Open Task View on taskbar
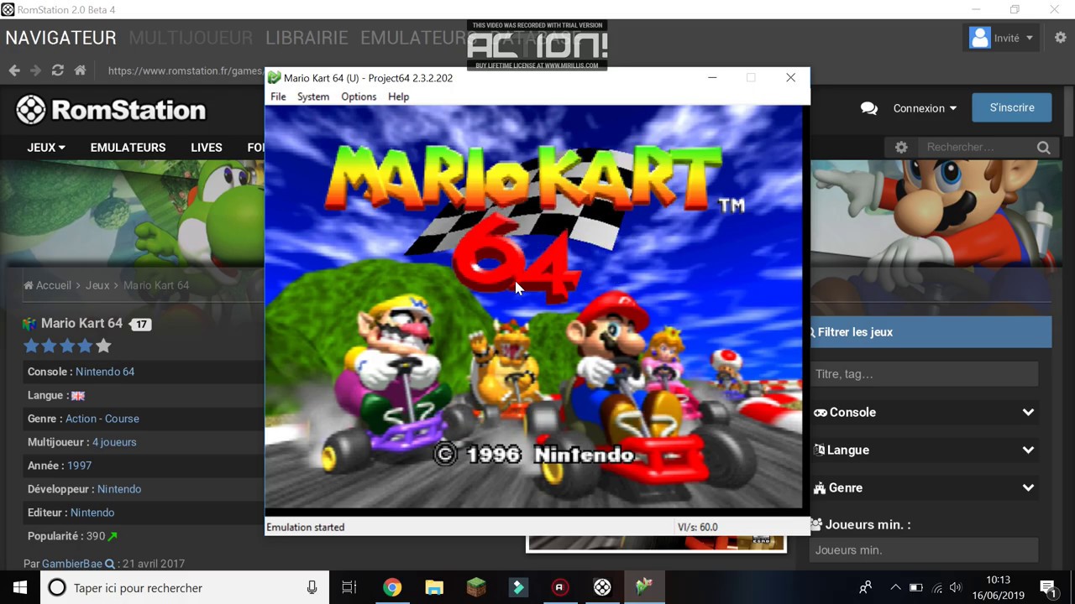 click(x=349, y=587)
